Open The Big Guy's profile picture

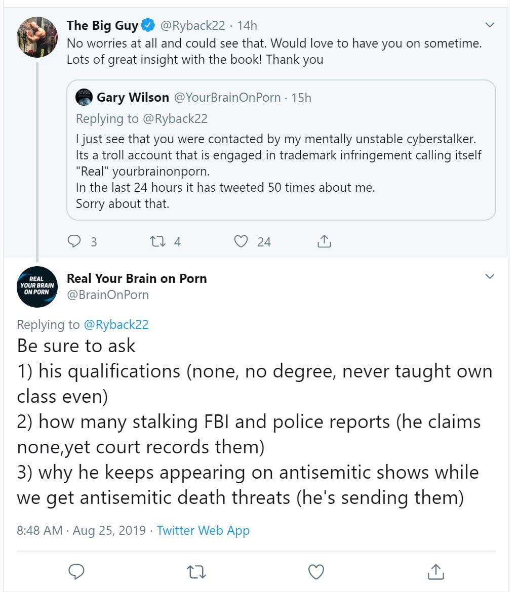37,37
